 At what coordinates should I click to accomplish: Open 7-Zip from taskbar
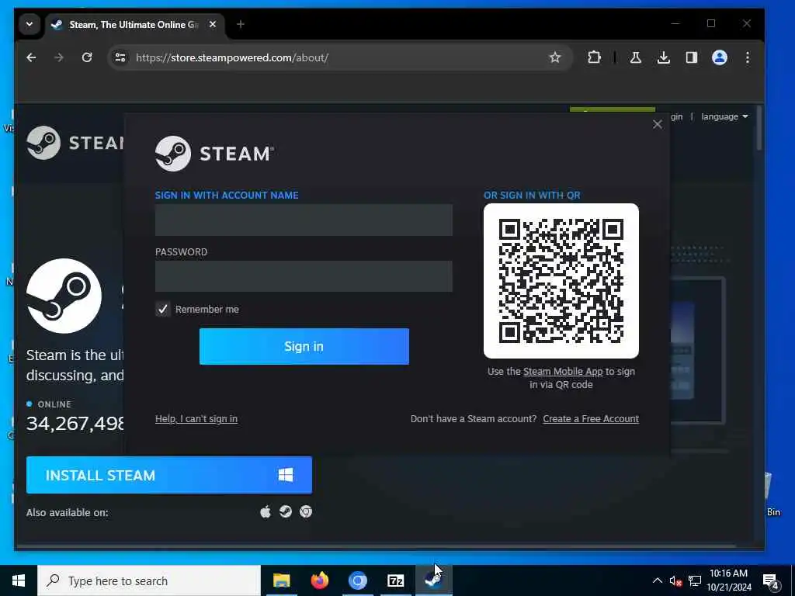click(395, 580)
